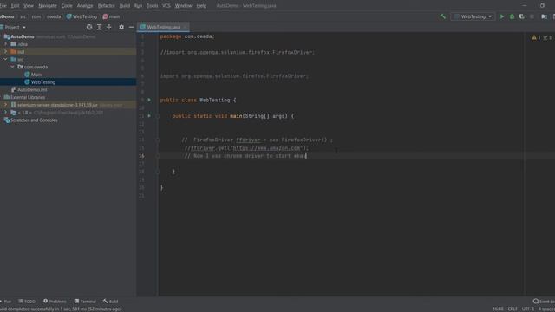Click the run gutter arrow beside main method
This screenshot has width=555, height=312.
pos(149,116)
